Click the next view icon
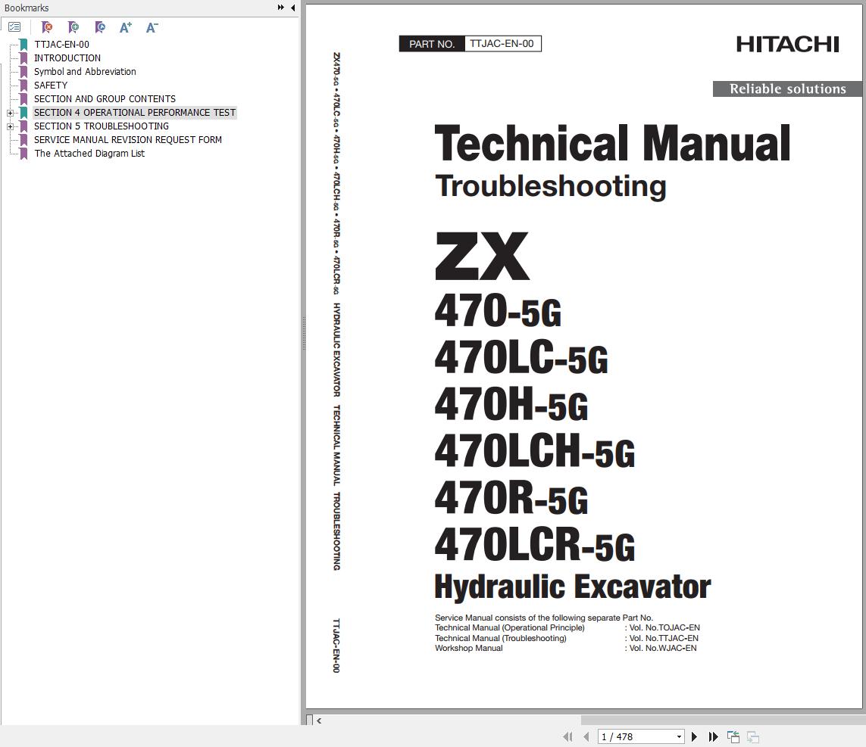This screenshot has height=747, width=866. click(x=753, y=736)
